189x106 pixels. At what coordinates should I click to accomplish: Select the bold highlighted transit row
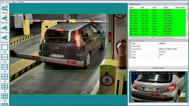click(x=157, y=29)
